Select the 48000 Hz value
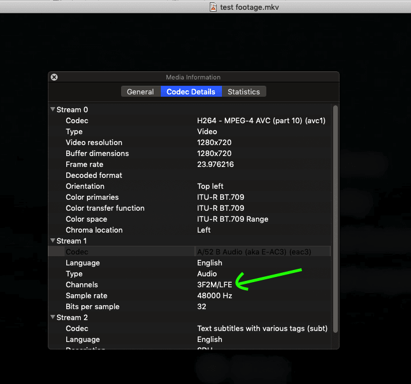 (214, 296)
